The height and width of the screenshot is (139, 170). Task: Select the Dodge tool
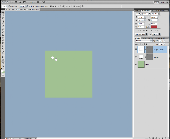3,49
